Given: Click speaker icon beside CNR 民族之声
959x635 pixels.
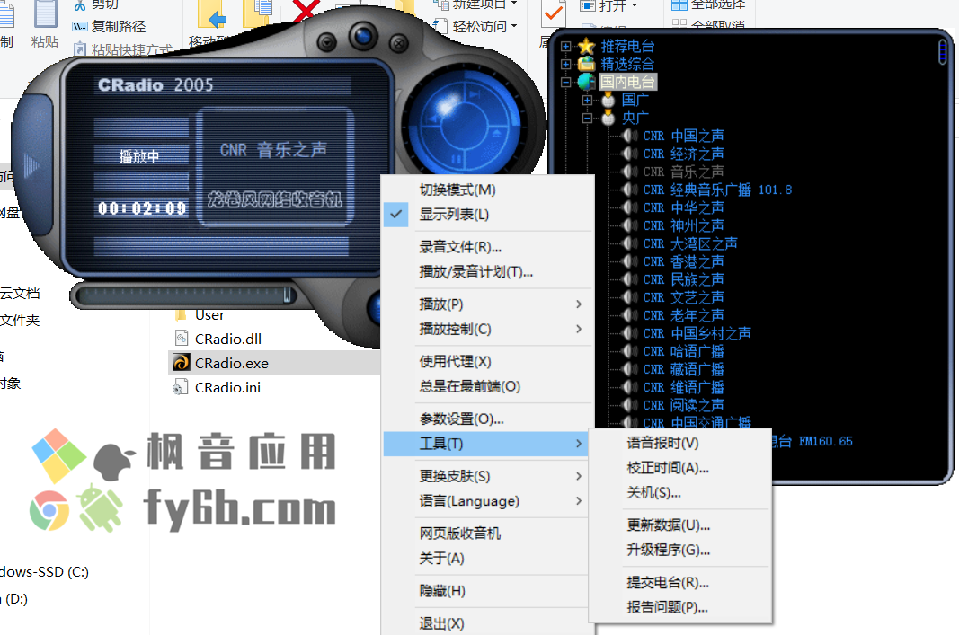Looking at the screenshot, I should [x=630, y=279].
